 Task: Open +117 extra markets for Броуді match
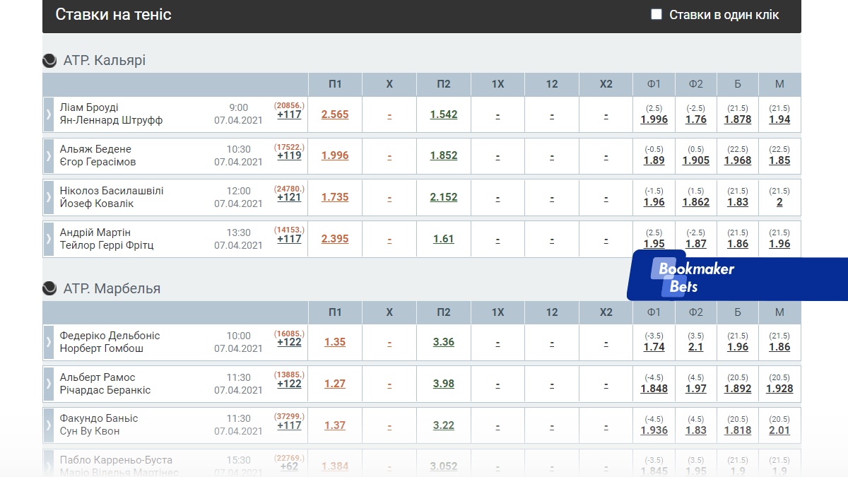click(289, 114)
